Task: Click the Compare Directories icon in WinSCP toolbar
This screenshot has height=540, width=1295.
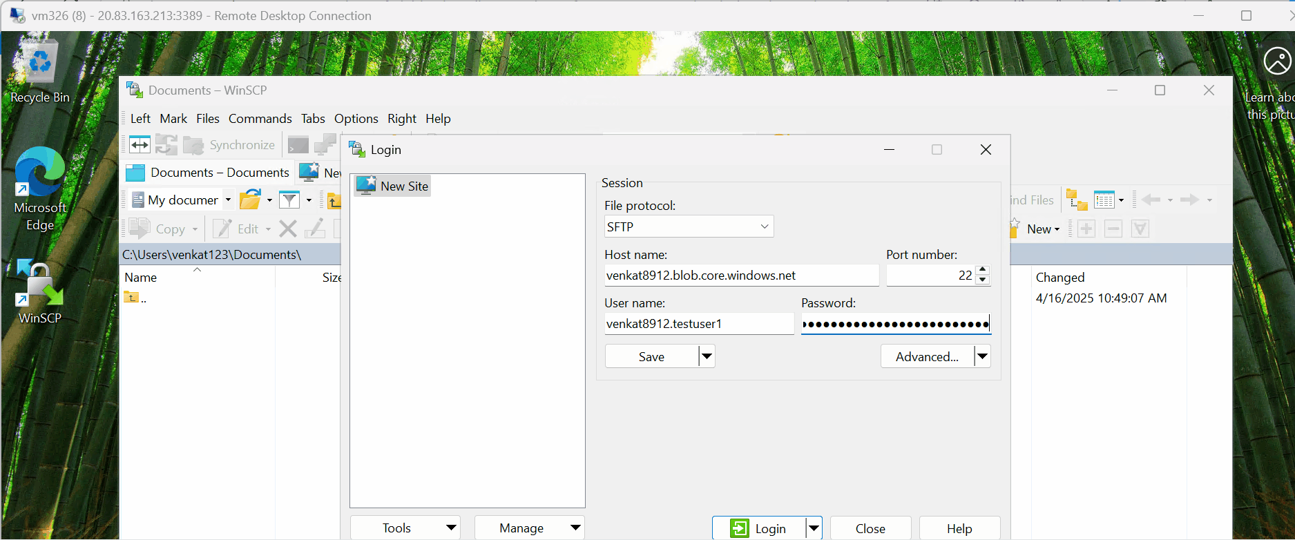Action: (140, 145)
